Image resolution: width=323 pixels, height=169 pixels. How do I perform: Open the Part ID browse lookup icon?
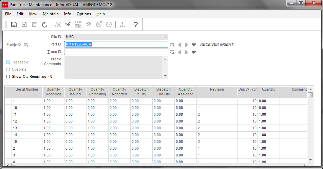[x=172, y=44]
